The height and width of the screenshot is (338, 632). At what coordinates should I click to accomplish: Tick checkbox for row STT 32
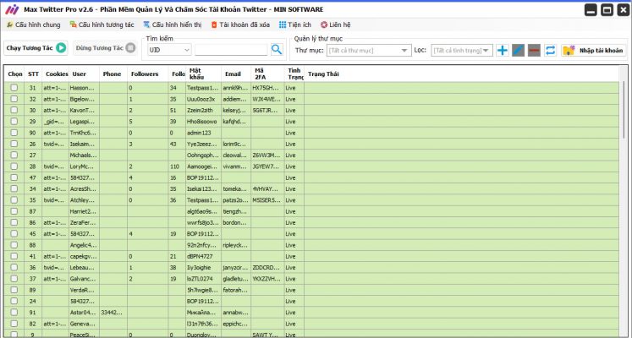(x=14, y=99)
